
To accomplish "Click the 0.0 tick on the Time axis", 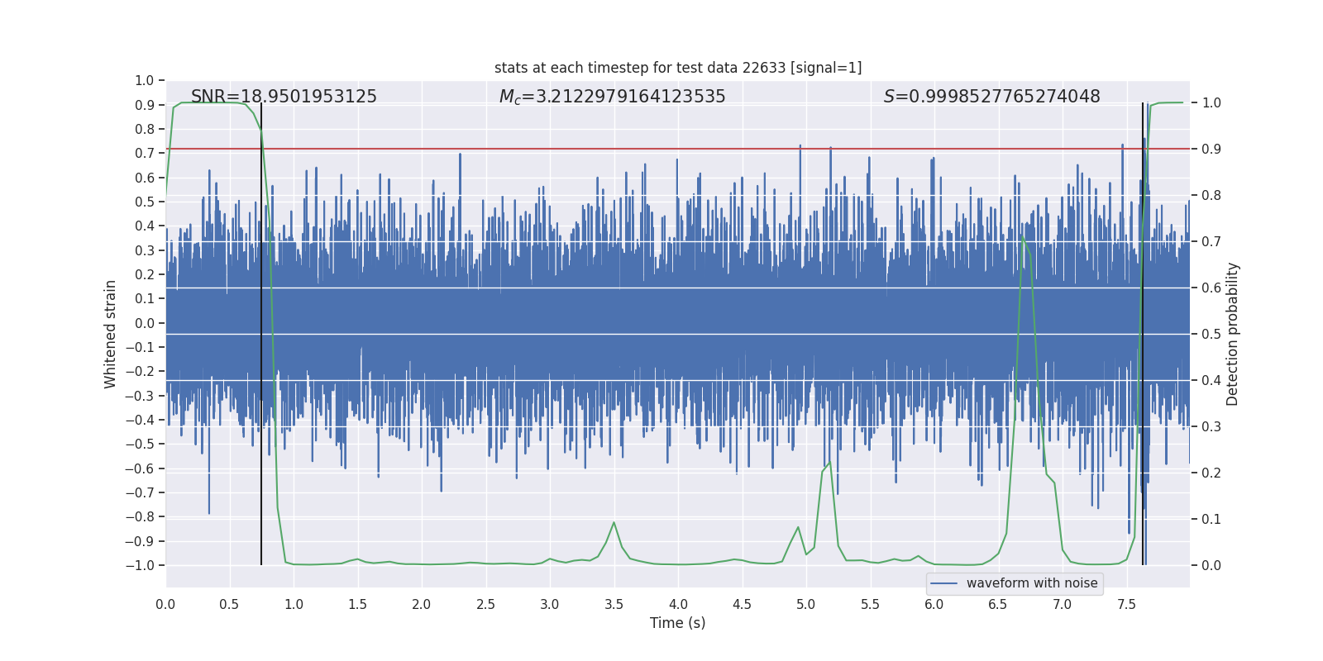I will tap(165, 605).
